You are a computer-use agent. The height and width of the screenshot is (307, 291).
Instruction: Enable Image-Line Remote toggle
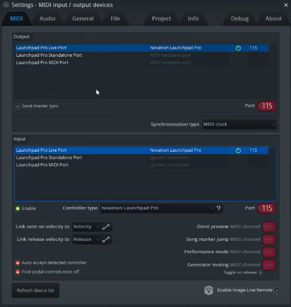[277, 290]
